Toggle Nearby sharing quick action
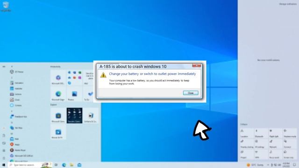The image size is (299, 168). point(247,144)
